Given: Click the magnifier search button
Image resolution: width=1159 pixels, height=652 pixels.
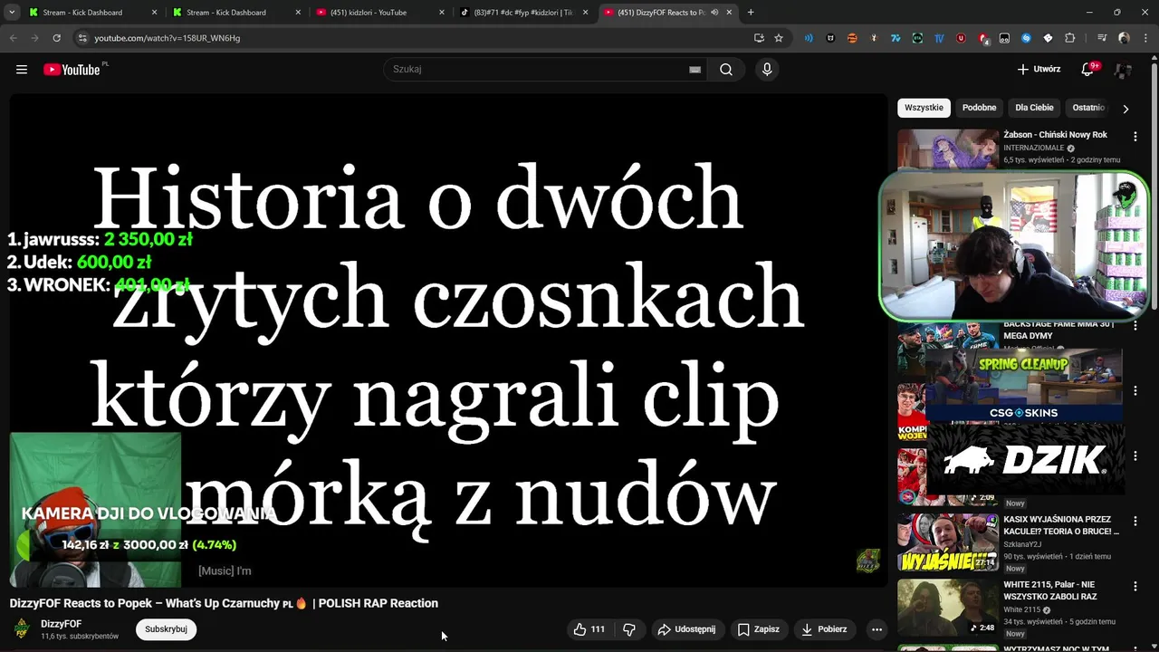Looking at the screenshot, I should tap(726, 70).
